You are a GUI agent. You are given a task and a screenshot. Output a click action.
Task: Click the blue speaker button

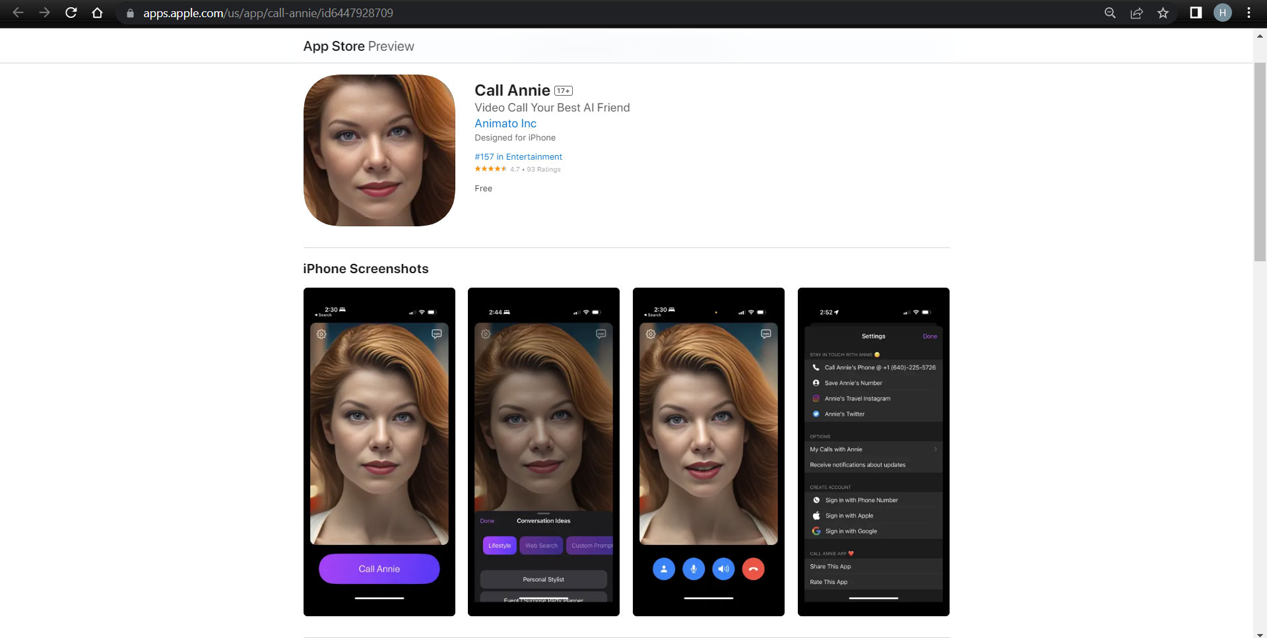[x=723, y=569]
